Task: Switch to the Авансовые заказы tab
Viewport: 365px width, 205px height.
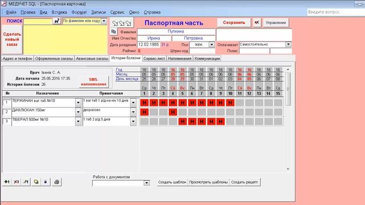Action: (x=92, y=59)
